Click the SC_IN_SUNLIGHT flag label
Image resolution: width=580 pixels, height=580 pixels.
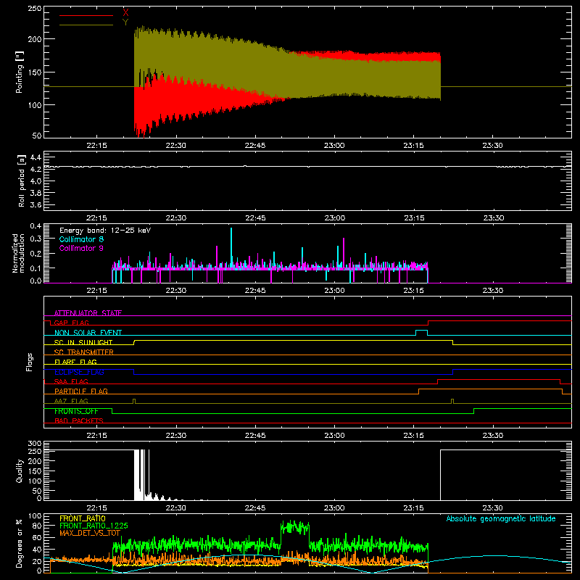tap(83, 342)
